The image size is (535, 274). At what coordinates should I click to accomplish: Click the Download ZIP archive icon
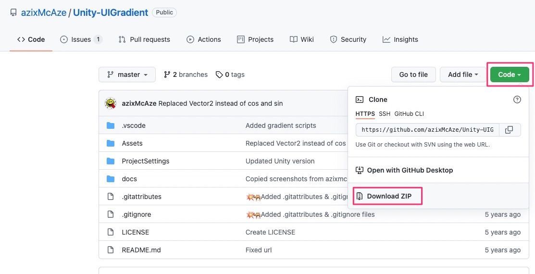coord(359,196)
